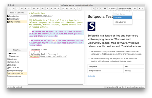Click the '# Softpedia Test' heading line in editor

[37, 13]
